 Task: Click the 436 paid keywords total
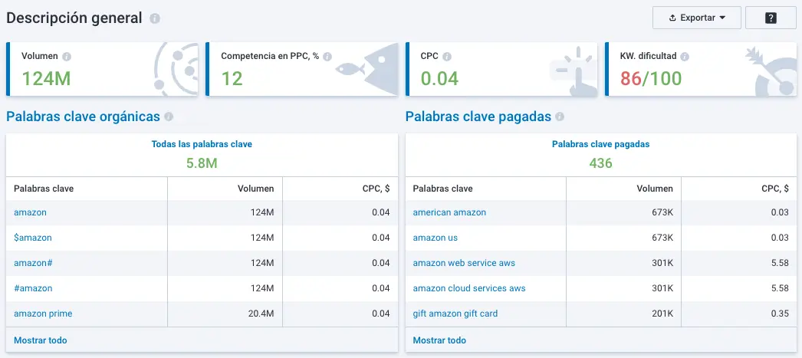click(600, 163)
